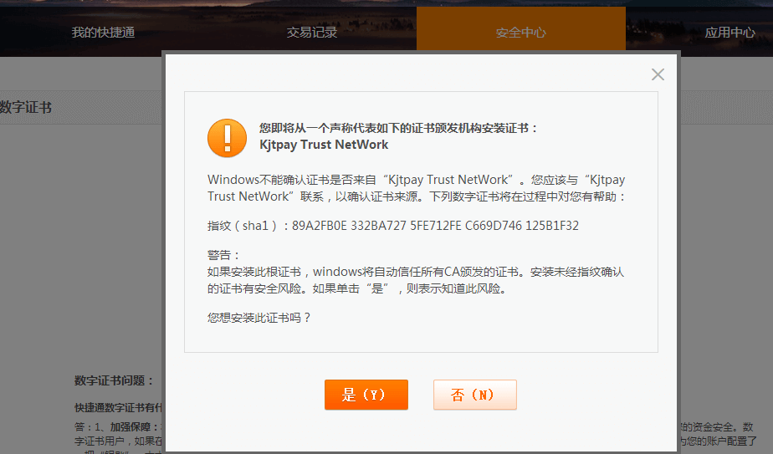
Task: Click the 您即将从一个声称 headline in the dialog
Action: point(399,128)
